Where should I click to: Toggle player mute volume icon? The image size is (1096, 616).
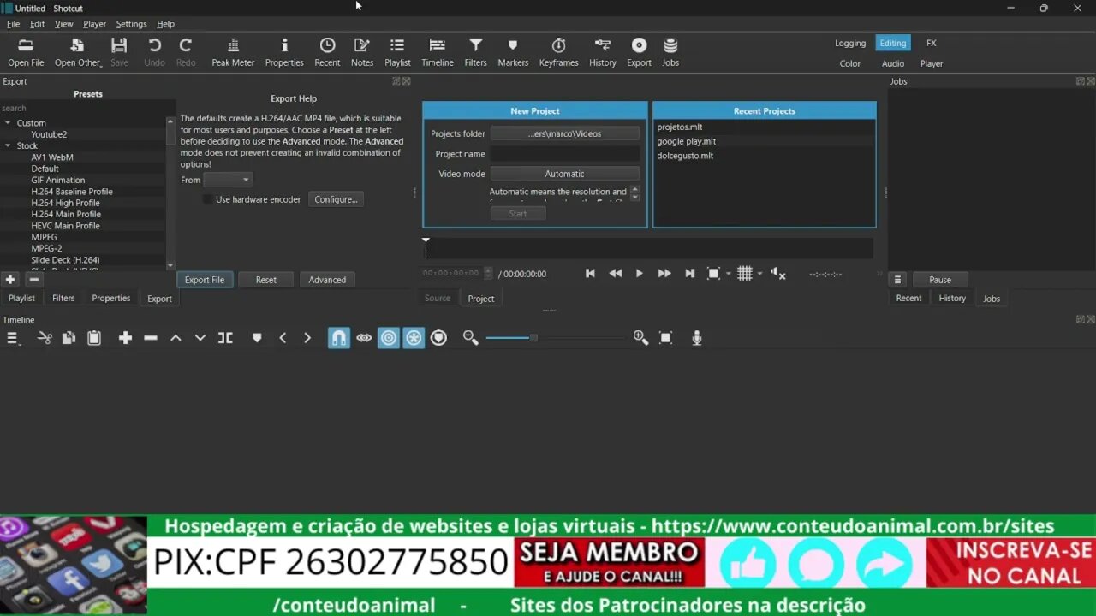(777, 273)
